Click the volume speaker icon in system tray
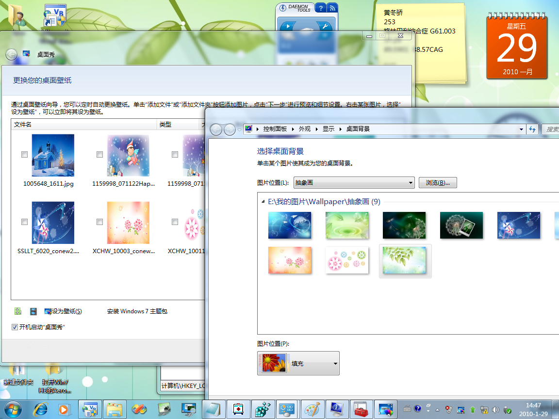 pos(495,409)
